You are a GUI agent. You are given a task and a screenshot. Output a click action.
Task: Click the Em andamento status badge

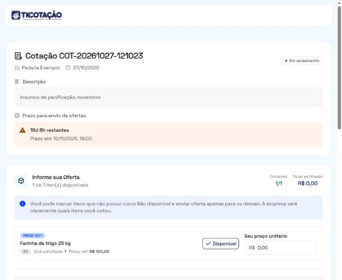click(x=302, y=61)
